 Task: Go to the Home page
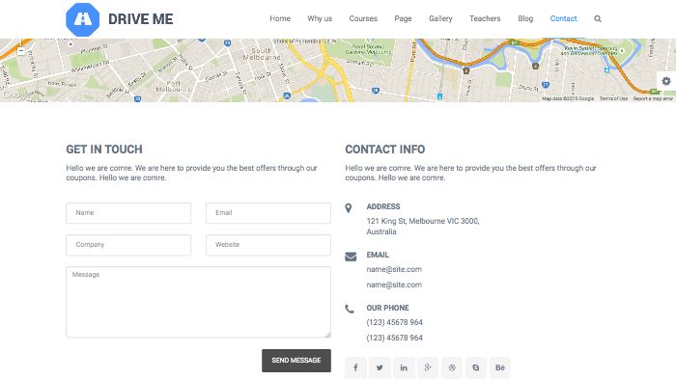(x=280, y=18)
